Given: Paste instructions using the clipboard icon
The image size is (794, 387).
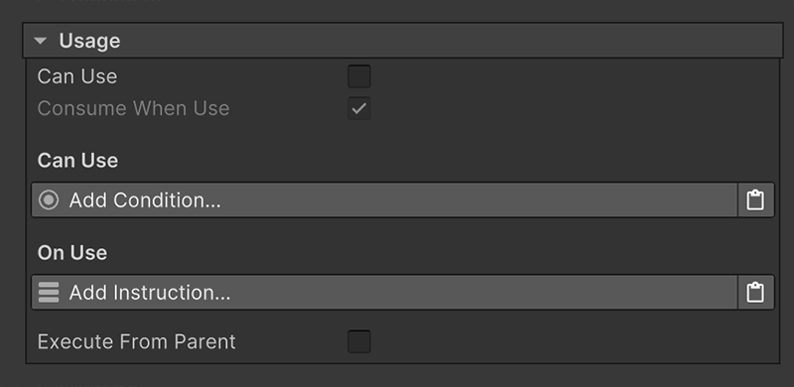Looking at the screenshot, I should coord(755,293).
